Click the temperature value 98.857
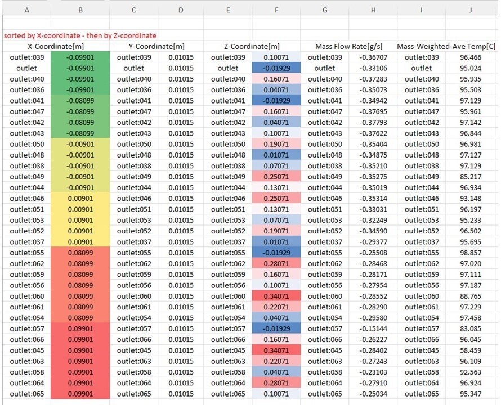The image size is (501, 405). (x=471, y=253)
